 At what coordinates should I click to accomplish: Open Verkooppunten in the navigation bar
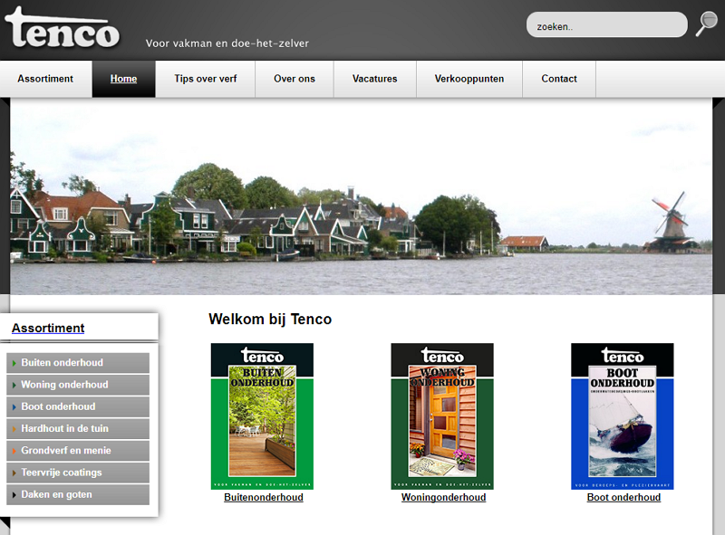pyautogui.click(x=469, y=79)
